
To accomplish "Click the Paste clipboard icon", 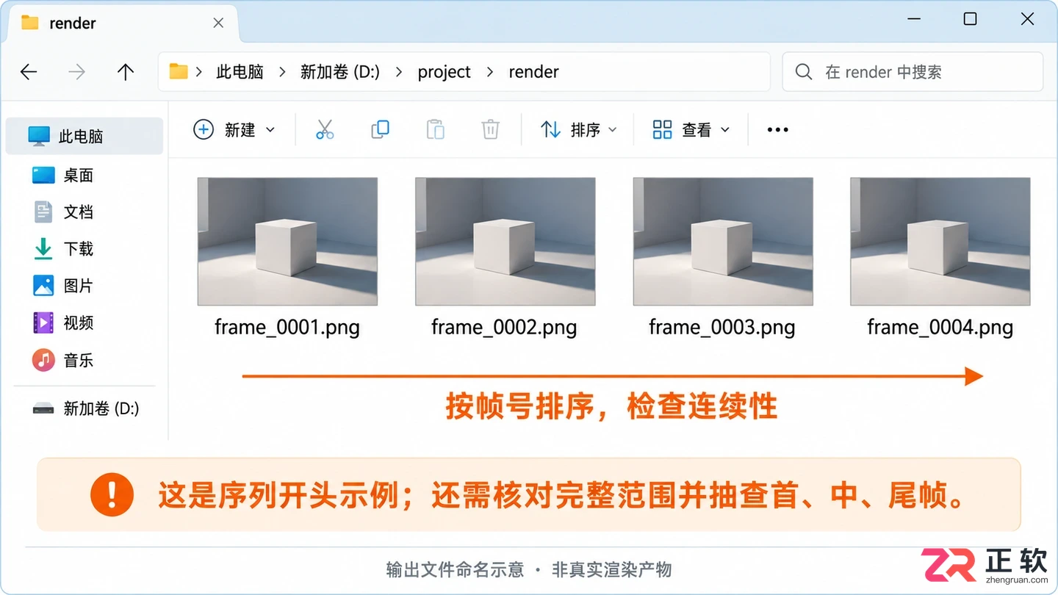I will tap(435, 130).
